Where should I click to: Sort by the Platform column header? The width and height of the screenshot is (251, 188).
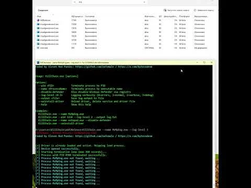[185, 16]
